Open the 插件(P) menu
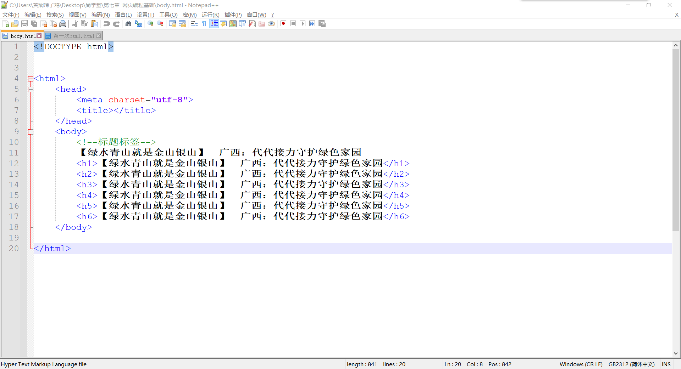The image size is (681, 369). pyautogui.click(x=233, y=15)
